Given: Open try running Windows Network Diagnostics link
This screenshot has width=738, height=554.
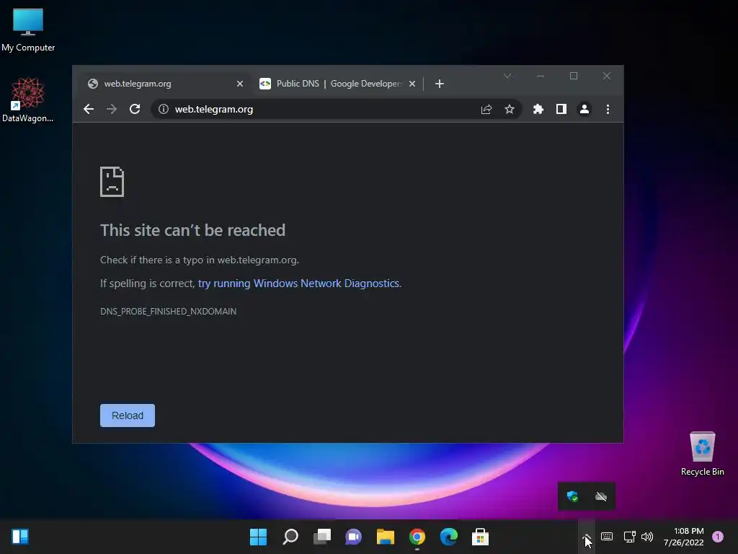Looking at the screenshot, I should [x=298, y=283].
